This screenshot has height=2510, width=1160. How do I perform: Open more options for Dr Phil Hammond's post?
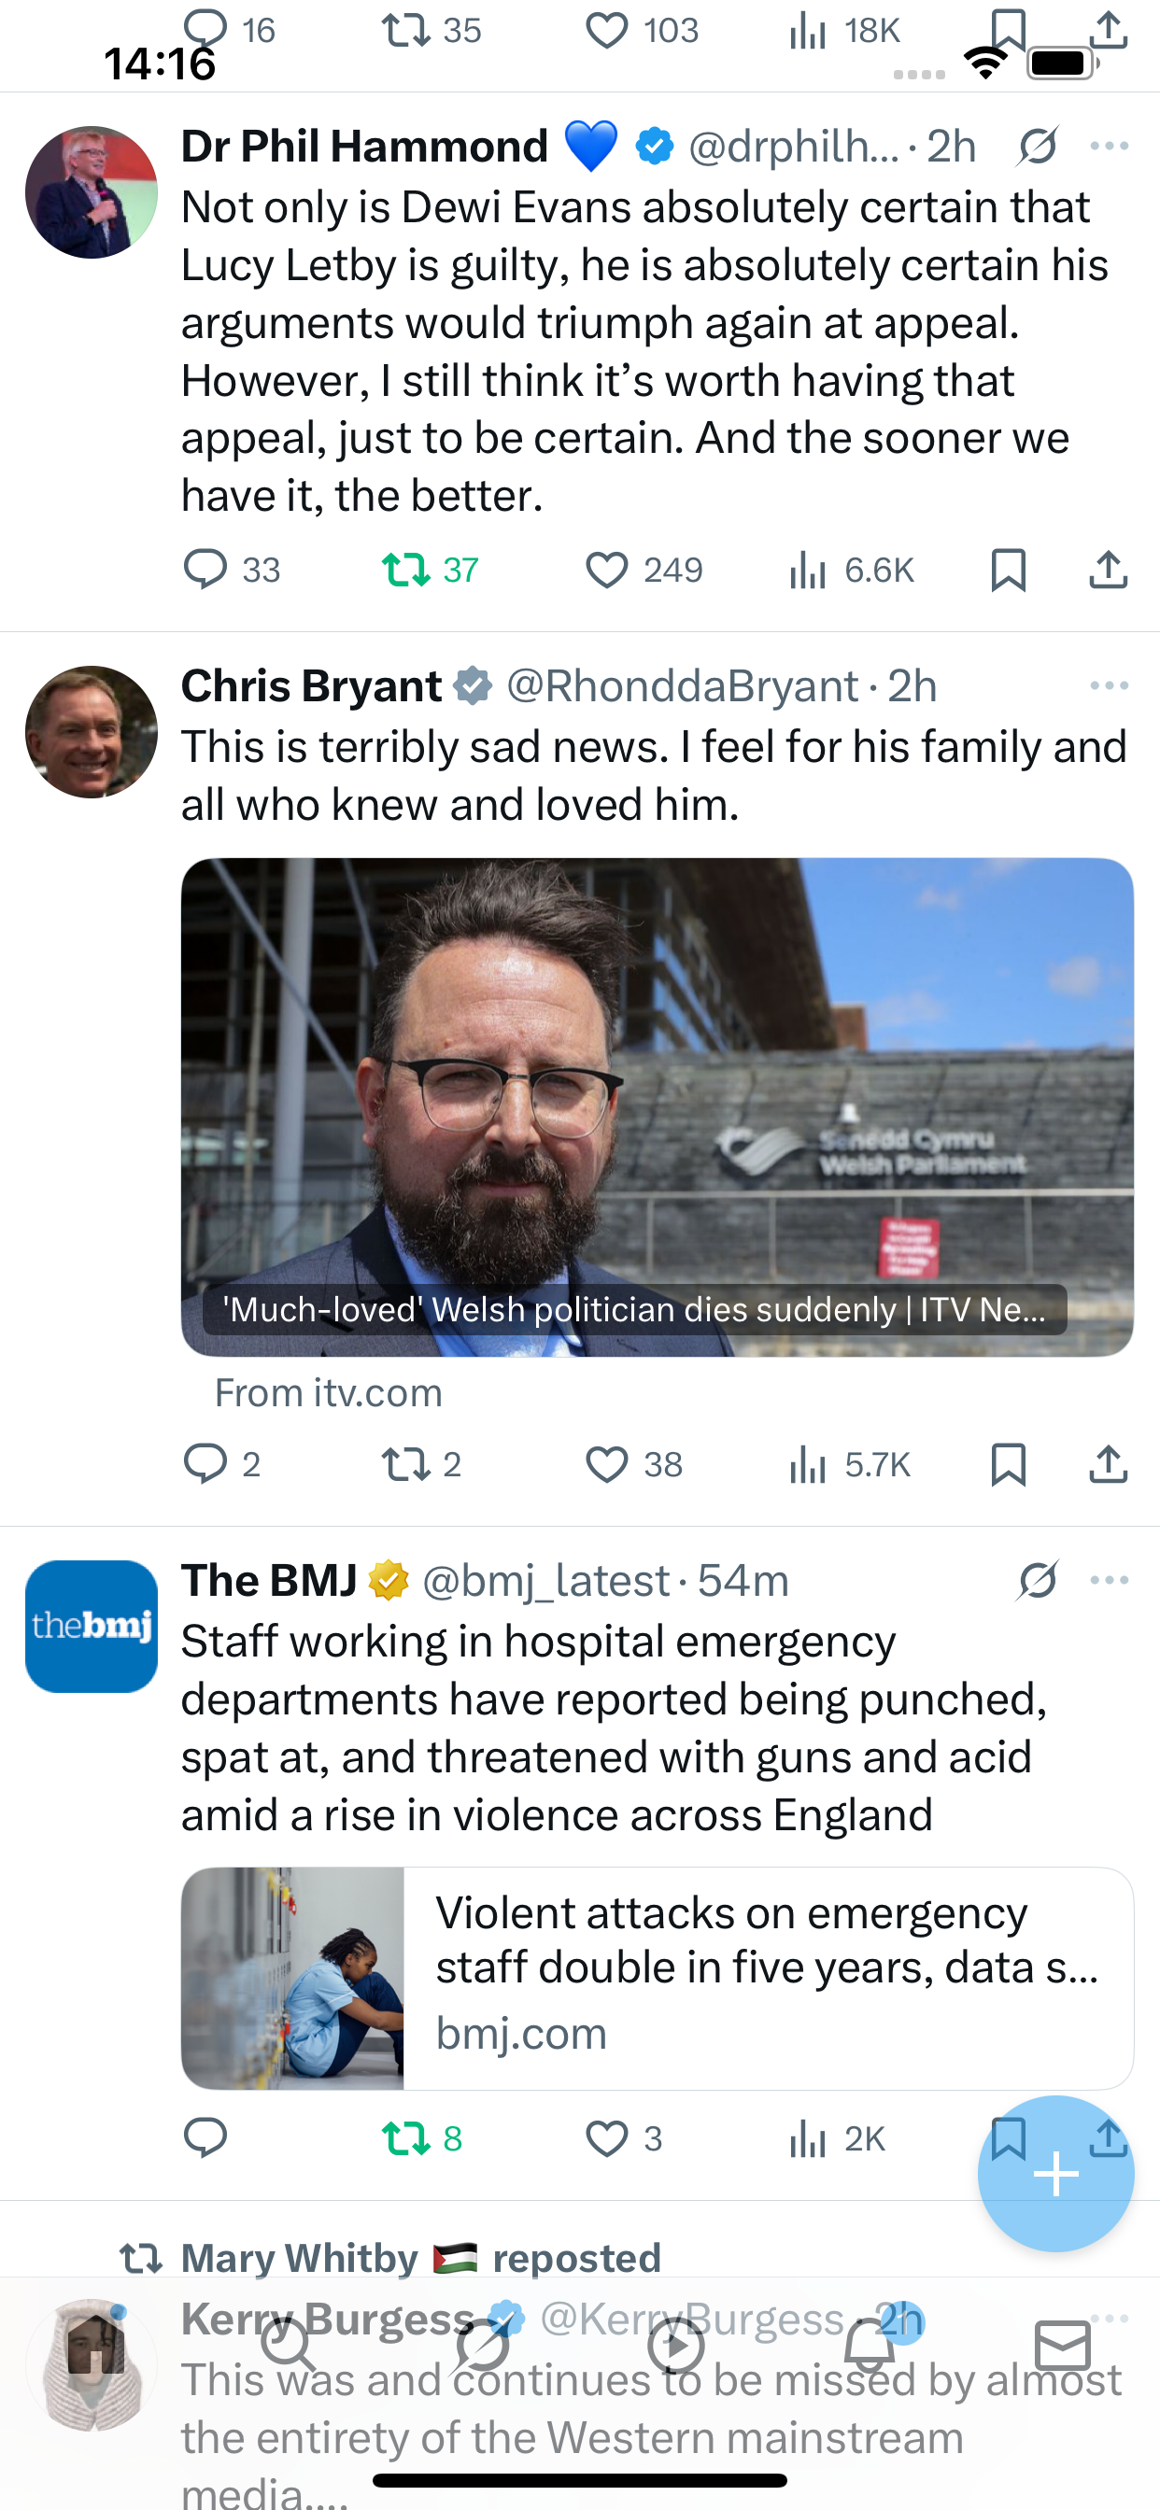pos(1110,148)
